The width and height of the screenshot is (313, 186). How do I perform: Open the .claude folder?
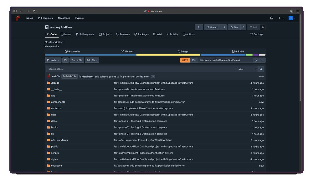pos(55,83)
